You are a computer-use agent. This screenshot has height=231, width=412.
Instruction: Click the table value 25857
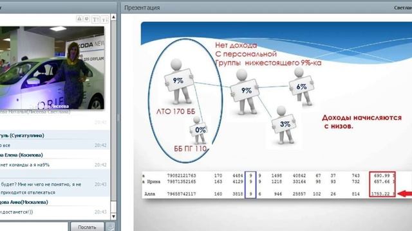(x=299, y=194)
